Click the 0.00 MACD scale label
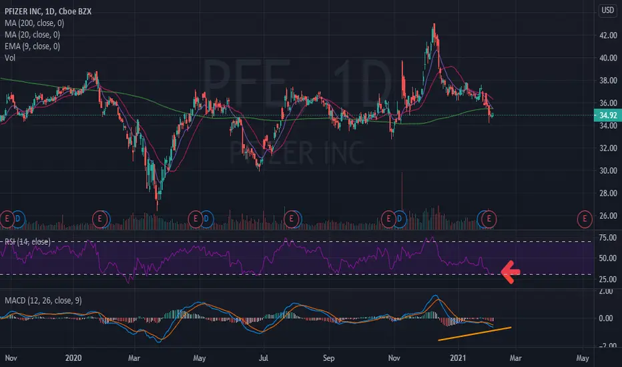The image size is (622, 367). 606,318
